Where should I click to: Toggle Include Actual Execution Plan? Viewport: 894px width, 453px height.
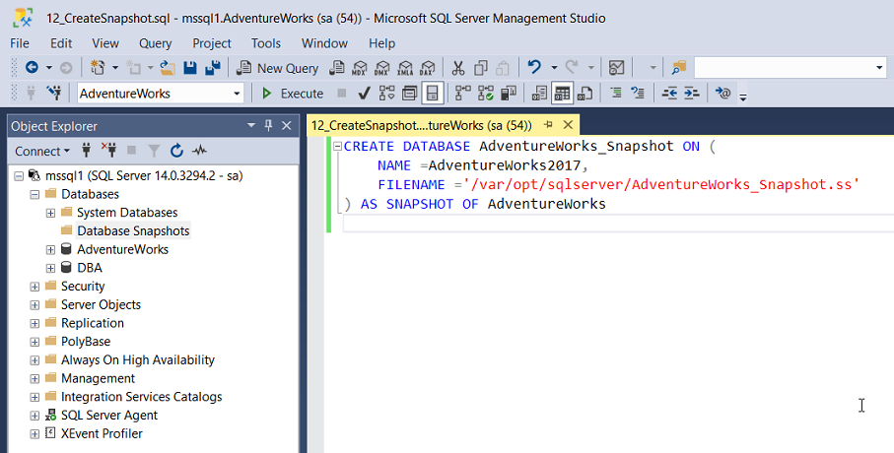463,93
